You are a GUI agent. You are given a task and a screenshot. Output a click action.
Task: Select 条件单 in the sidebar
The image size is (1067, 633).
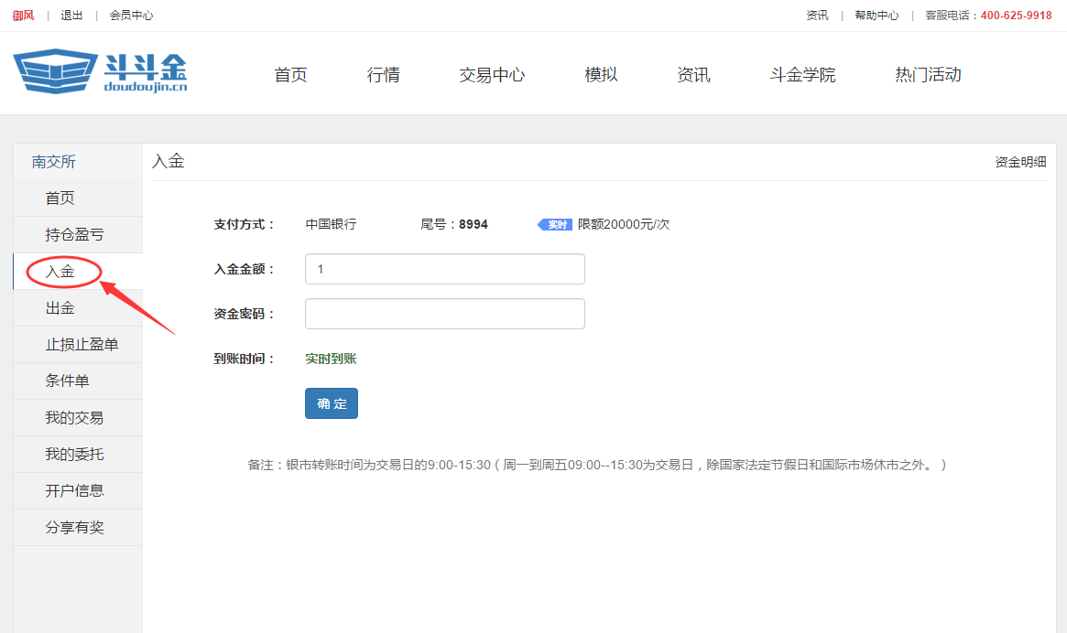66,381
